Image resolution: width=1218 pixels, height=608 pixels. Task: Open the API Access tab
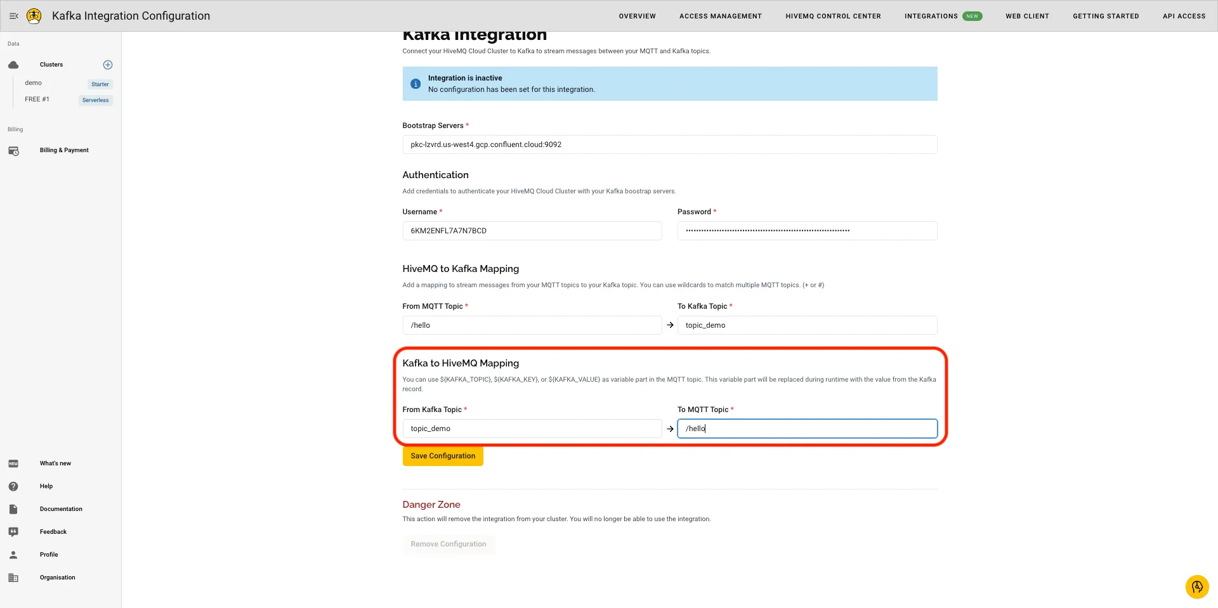1184,16
